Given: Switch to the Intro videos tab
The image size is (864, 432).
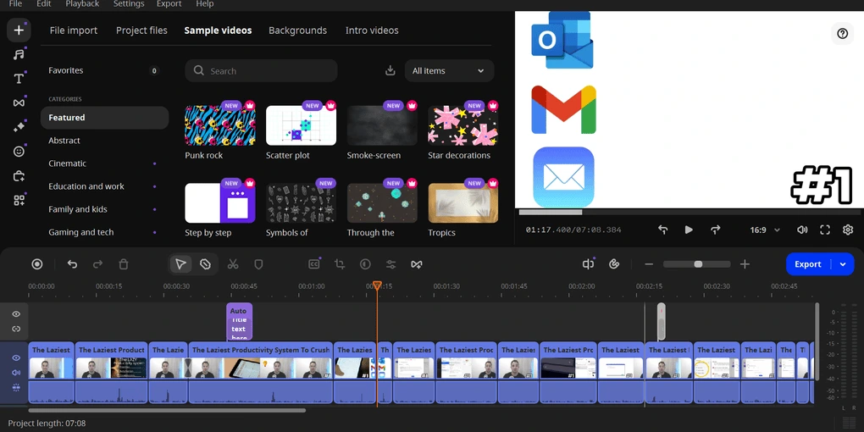Looking at the screenshot, I should [x=372, y=30].
